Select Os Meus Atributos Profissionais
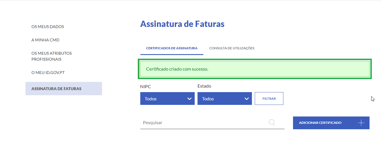382x142 pixels. click(x=52, y=56)
